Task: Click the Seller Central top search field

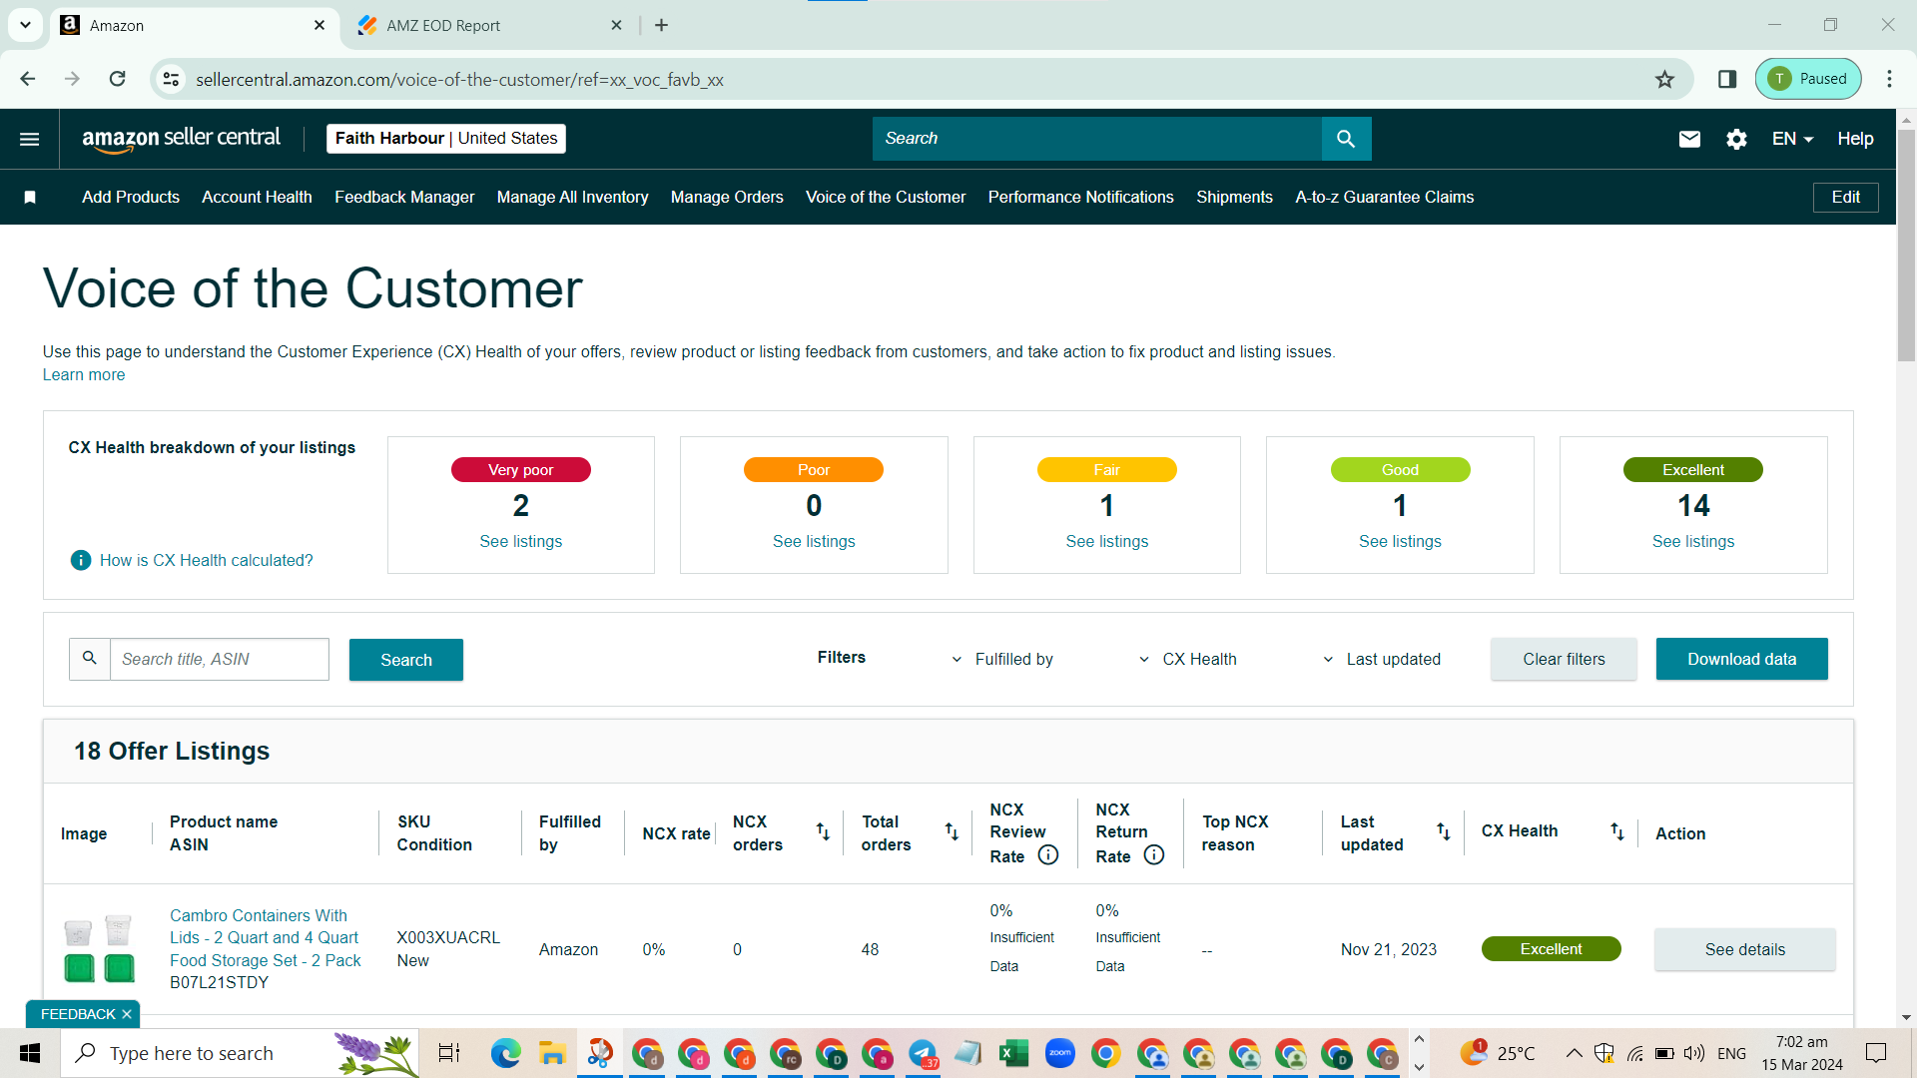Action: [x=1097, y=139]
